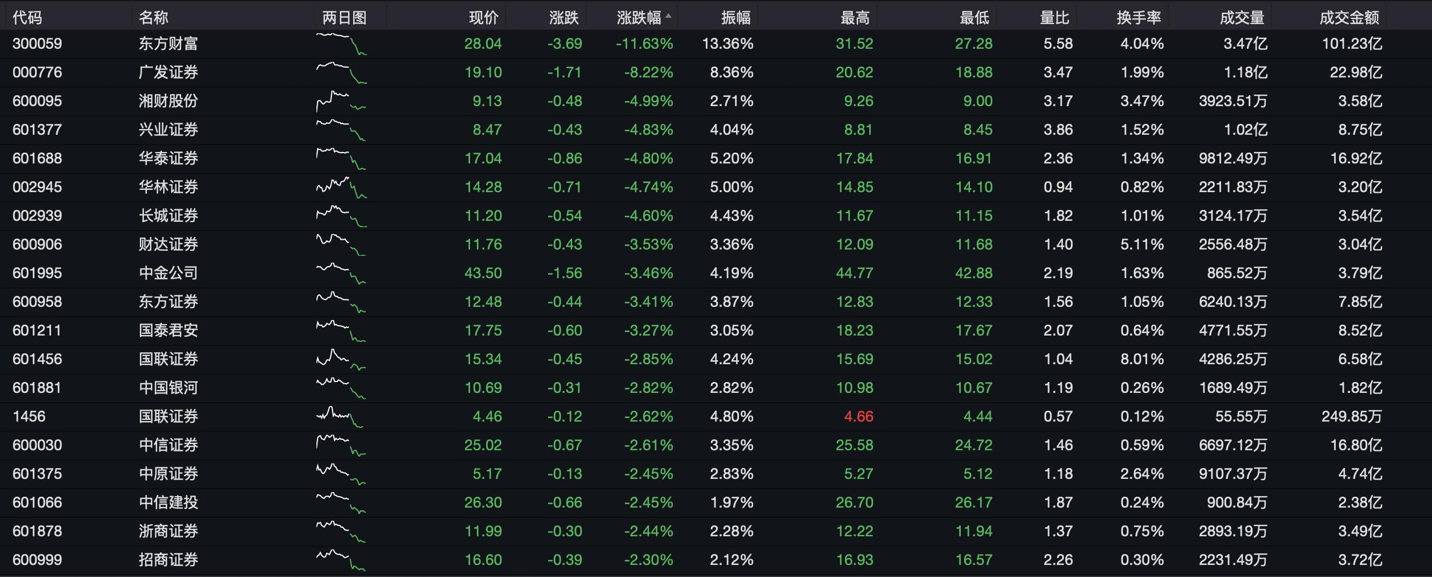Select stock code 002939
The height and width of the screenshot is (577, 1432).
37,216
